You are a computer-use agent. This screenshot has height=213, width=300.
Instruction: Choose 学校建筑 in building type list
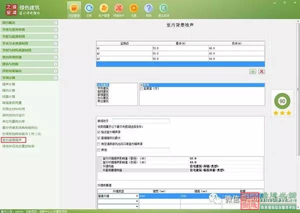102,87
